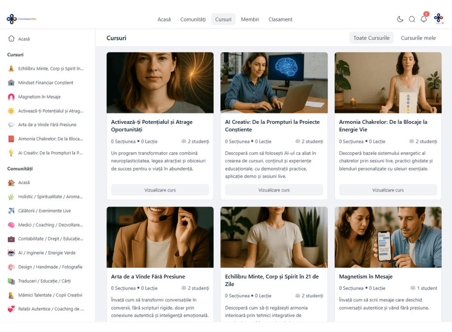Click the sidebar home icon next to Acasă
452x332 pixels.
pyautogui.click(x=11, y=38)
